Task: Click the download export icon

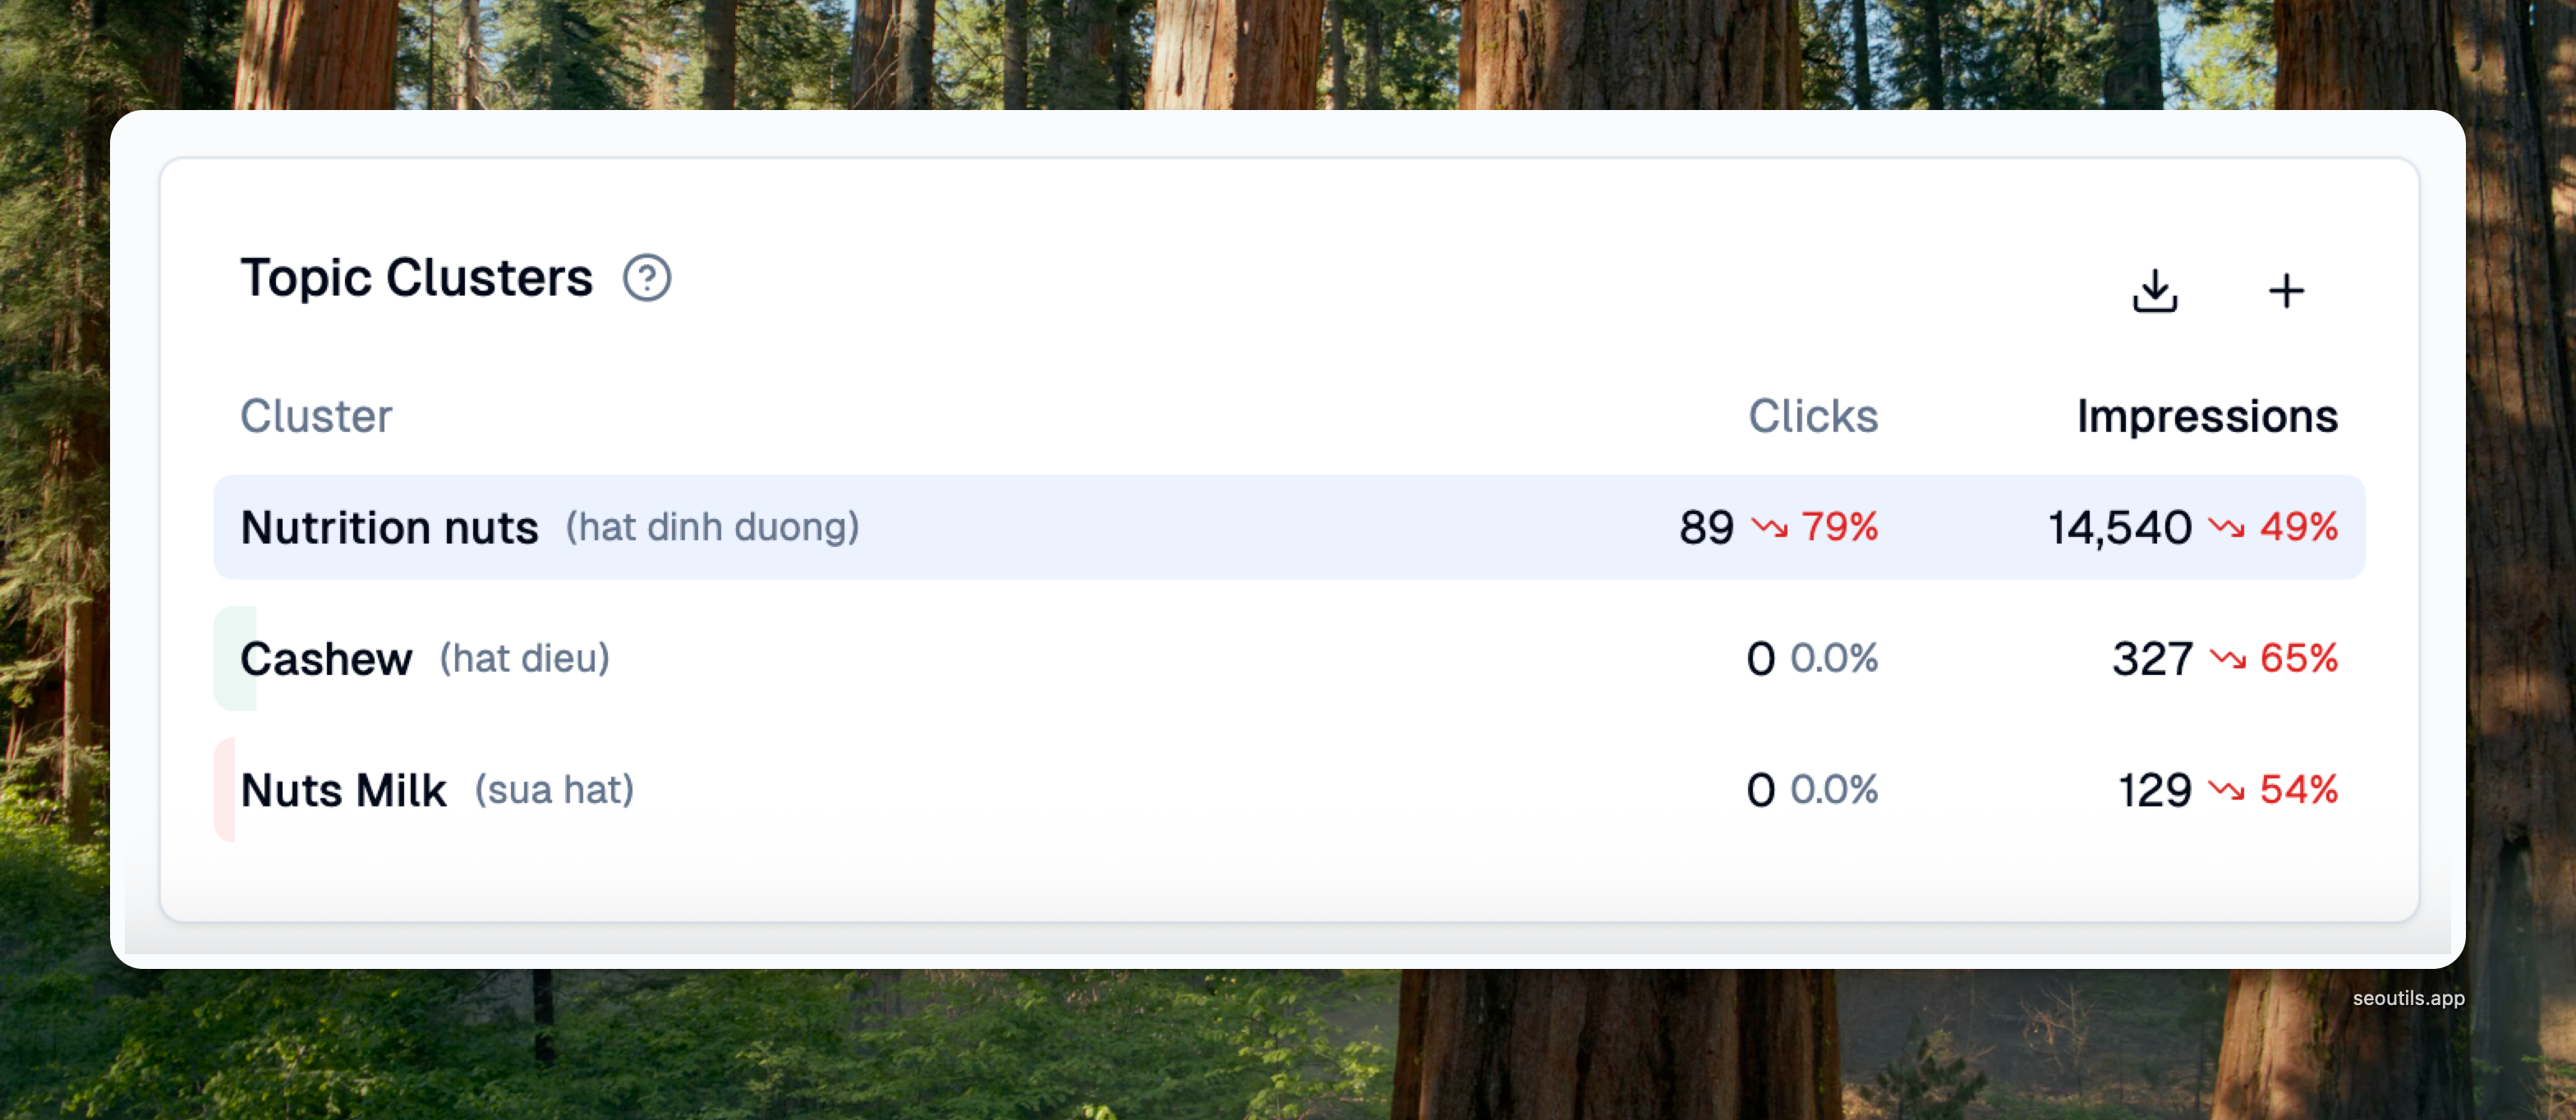Action: click(2154, 291)
